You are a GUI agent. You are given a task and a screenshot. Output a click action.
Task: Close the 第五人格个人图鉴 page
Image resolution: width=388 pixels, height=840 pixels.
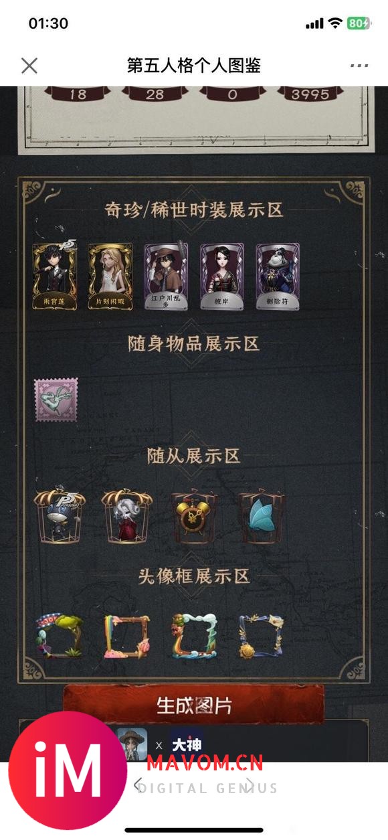tap(29, 66)
